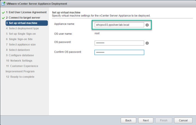Screen dimensions: 196x125
Task: Jump to step 12 Ready to complete
Action: coord(20,77)
